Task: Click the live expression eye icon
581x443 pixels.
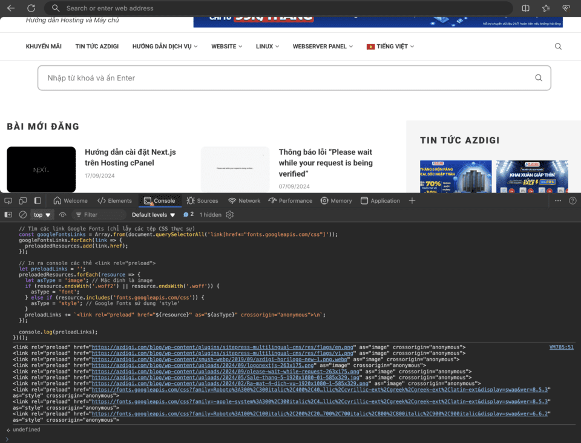Action: pyautogui.click(x=62, y=215)
